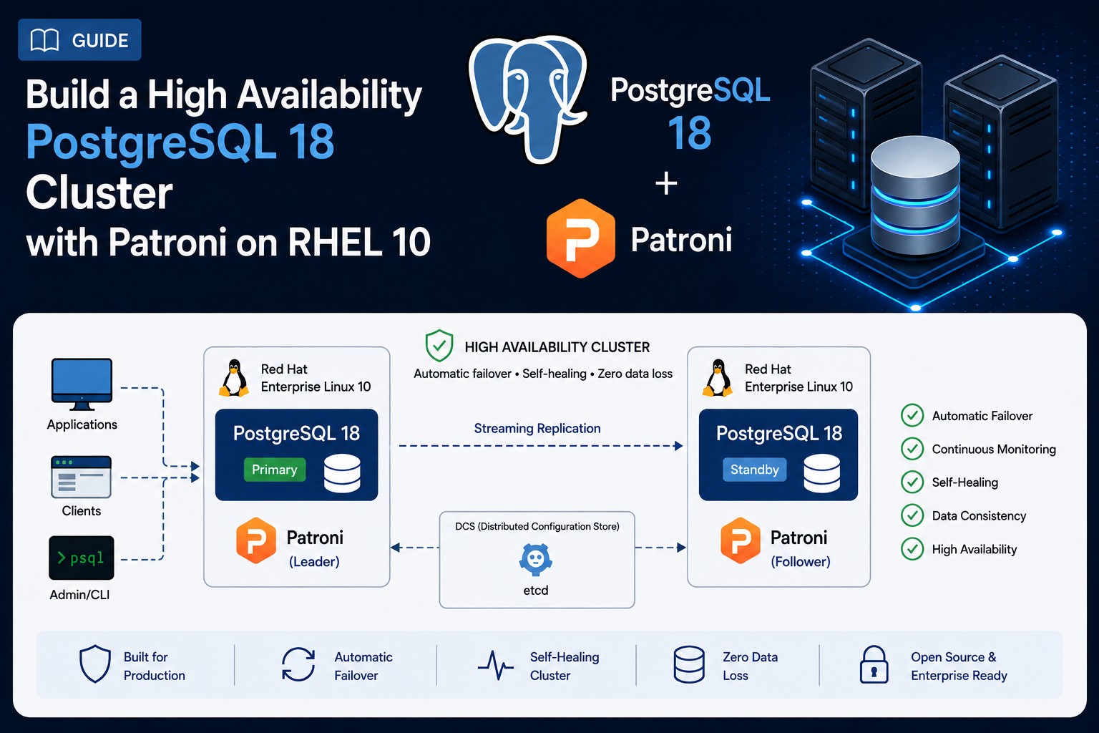Click the "Admin/CLI" label
This screenshot has height=733, width=1099.
[x=79, y=595]
